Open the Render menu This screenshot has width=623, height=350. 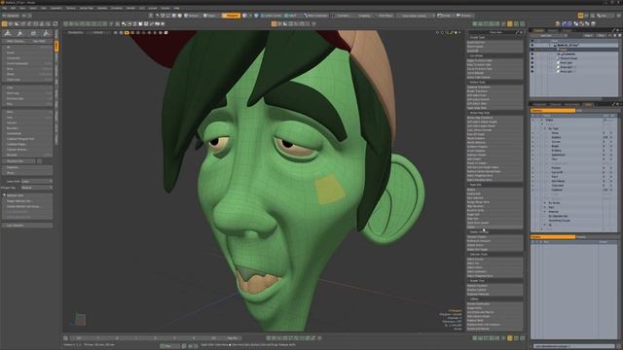[130, 8]
